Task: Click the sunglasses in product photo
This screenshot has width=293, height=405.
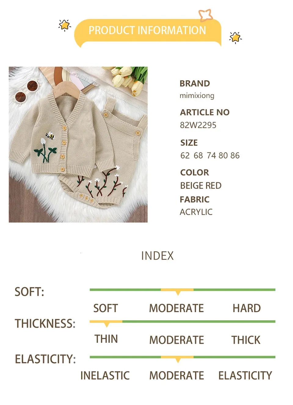Action: [27, 90]
